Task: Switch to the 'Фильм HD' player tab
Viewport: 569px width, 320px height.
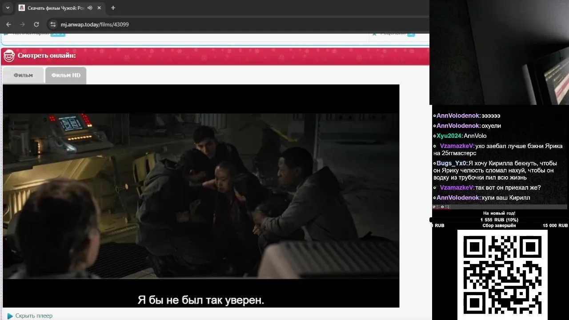Action: point(66,75)
